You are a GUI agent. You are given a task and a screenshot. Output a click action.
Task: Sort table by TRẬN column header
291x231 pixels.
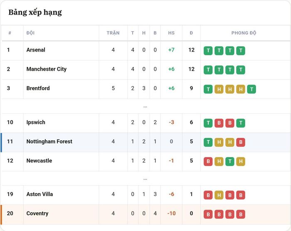(x=113, y=33)
